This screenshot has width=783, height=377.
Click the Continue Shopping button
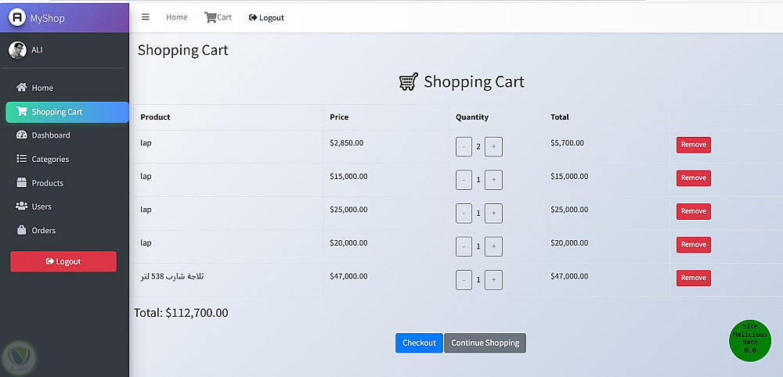485,343
